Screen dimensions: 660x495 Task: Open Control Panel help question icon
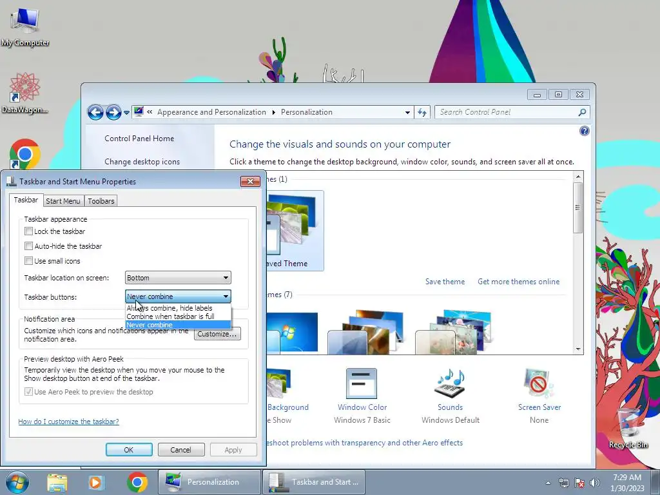click(584, 131)
